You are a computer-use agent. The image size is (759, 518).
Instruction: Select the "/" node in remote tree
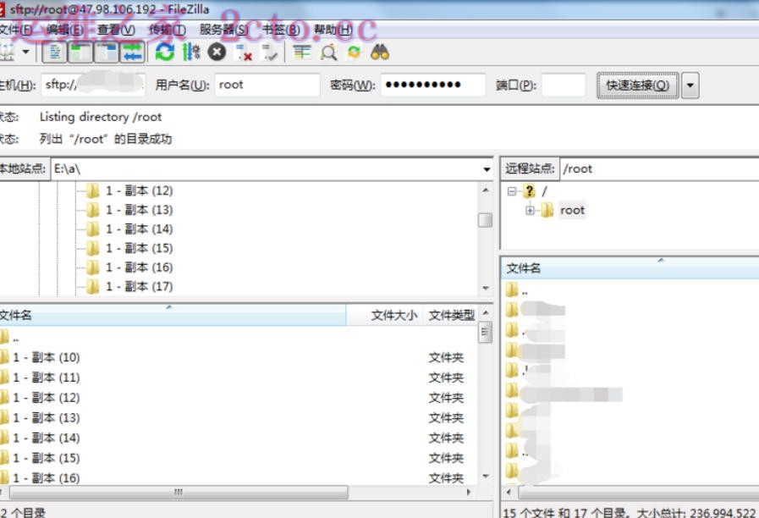(545, 191)
